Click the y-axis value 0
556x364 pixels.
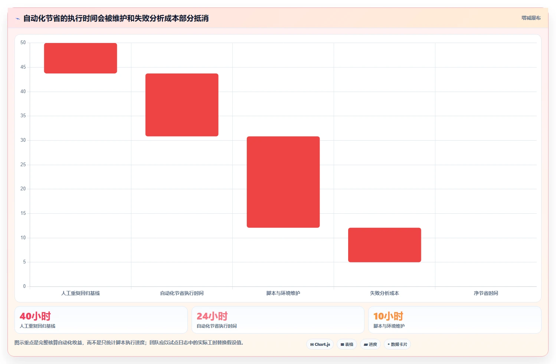pos(24,286)
